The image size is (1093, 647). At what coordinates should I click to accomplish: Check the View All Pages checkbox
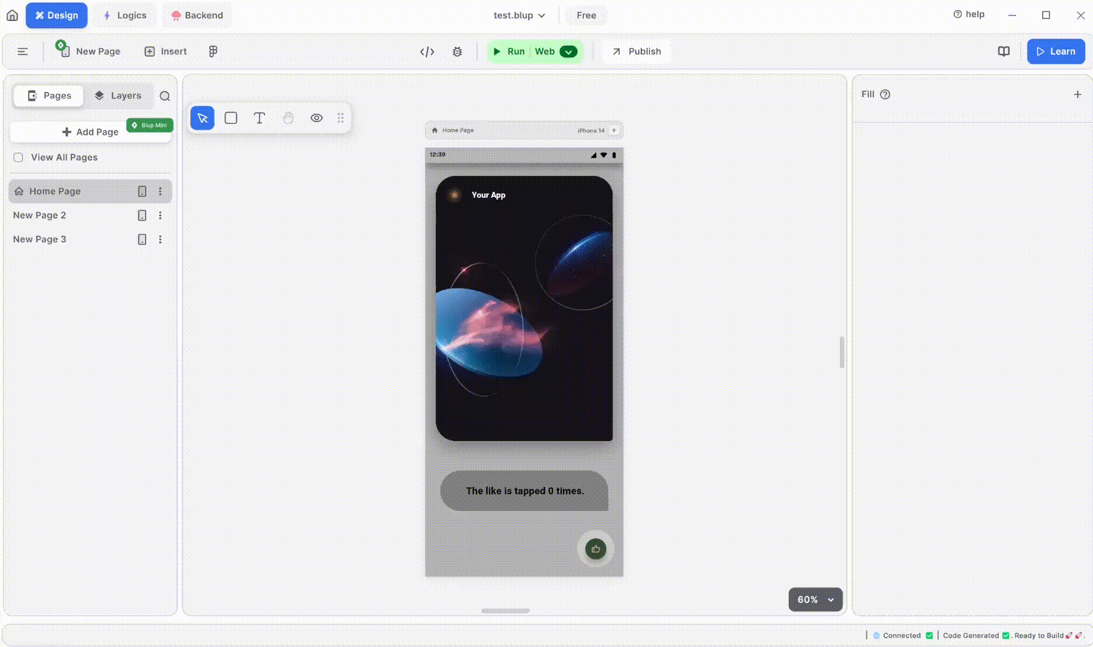pyautogui.click(x=18, y=157)
